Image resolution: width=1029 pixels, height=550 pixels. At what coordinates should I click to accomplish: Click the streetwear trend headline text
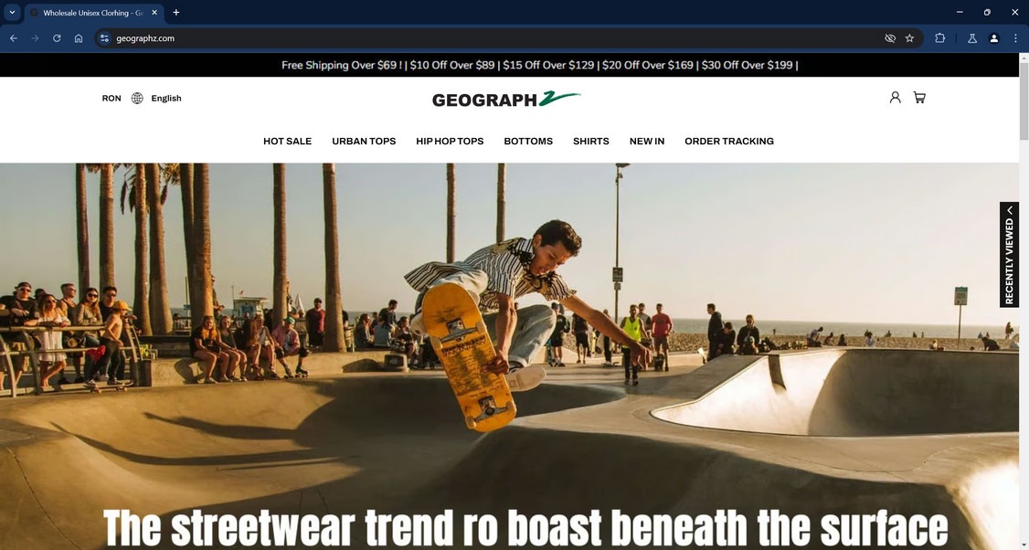(x=525, y=528)
